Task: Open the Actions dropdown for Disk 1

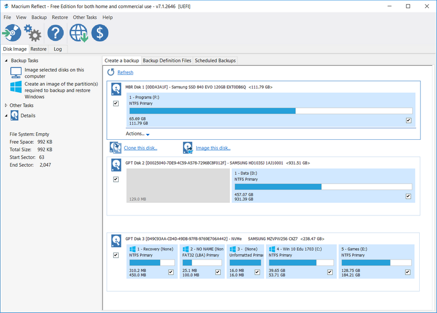Action: (x=138, y=134)
